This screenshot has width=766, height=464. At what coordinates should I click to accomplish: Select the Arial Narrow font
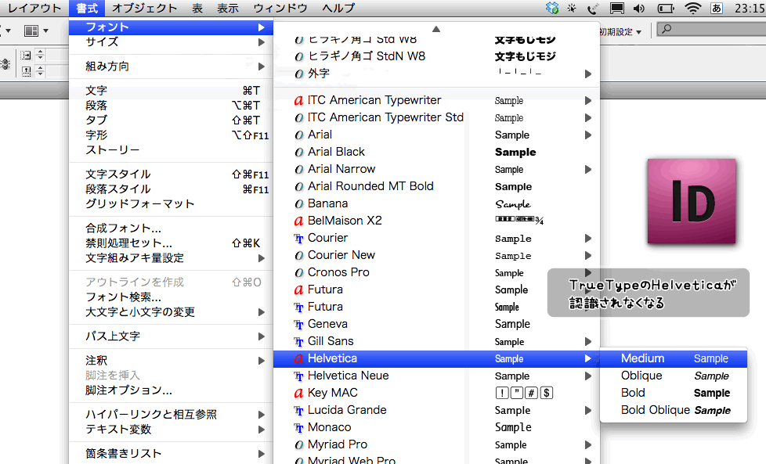tap(436, 169)
